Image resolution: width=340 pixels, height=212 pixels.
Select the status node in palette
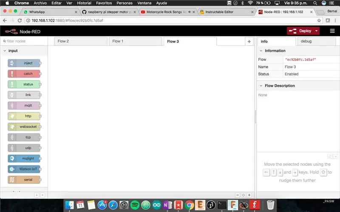(24, 84)
